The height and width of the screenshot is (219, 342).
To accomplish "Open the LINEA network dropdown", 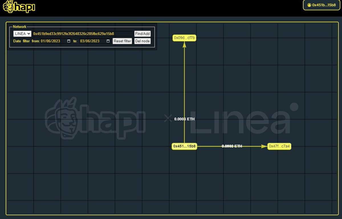I will coord(22,34).
